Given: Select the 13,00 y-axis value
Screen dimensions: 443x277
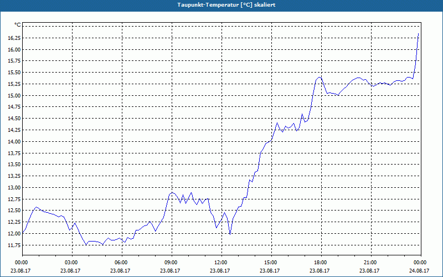Looking at the screenshot, I should (14, 188).
